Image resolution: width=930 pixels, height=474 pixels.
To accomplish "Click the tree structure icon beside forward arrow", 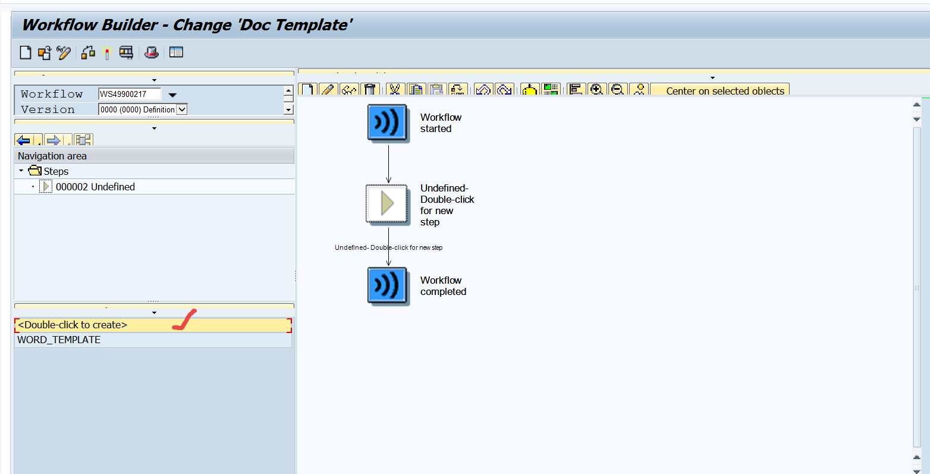I will click(x=83, y=140).
